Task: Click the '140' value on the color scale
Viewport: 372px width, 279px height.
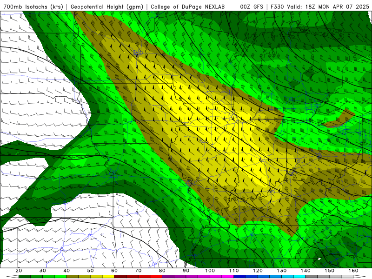Action: click(x=306, y=271)
